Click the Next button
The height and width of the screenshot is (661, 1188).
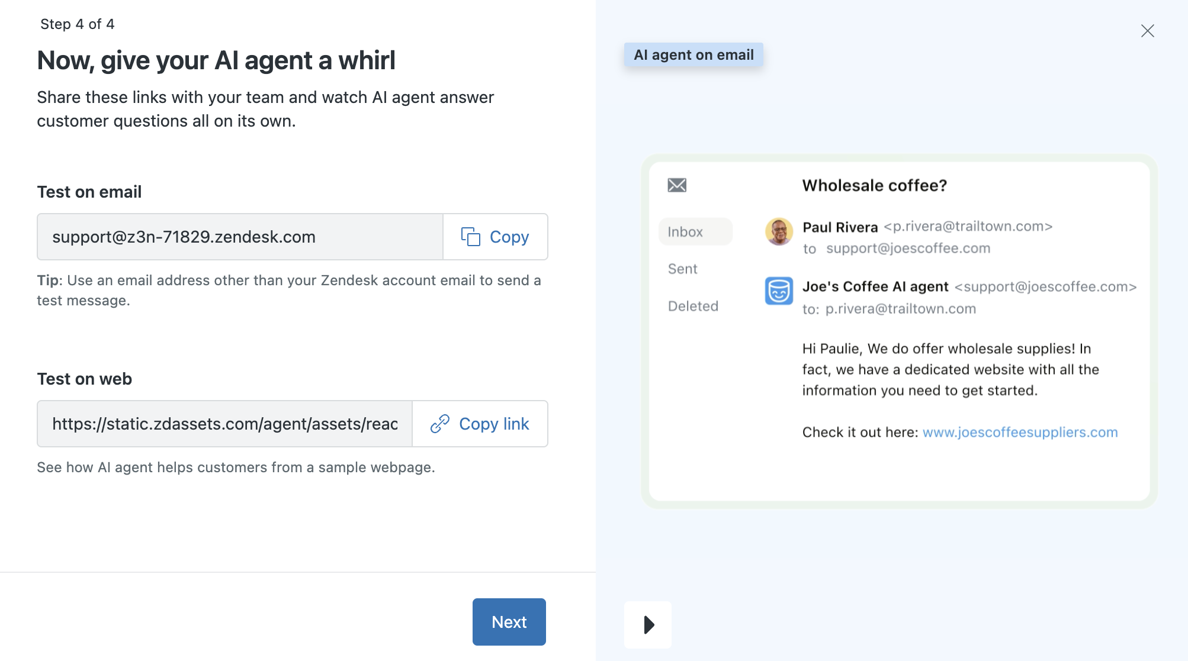pos(509,622)
